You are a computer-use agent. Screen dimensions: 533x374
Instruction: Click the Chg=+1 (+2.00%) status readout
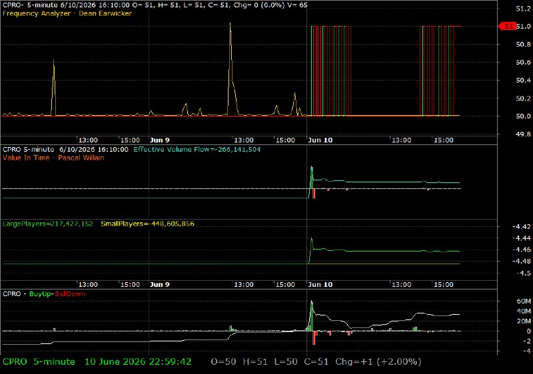tap(378, 362)
